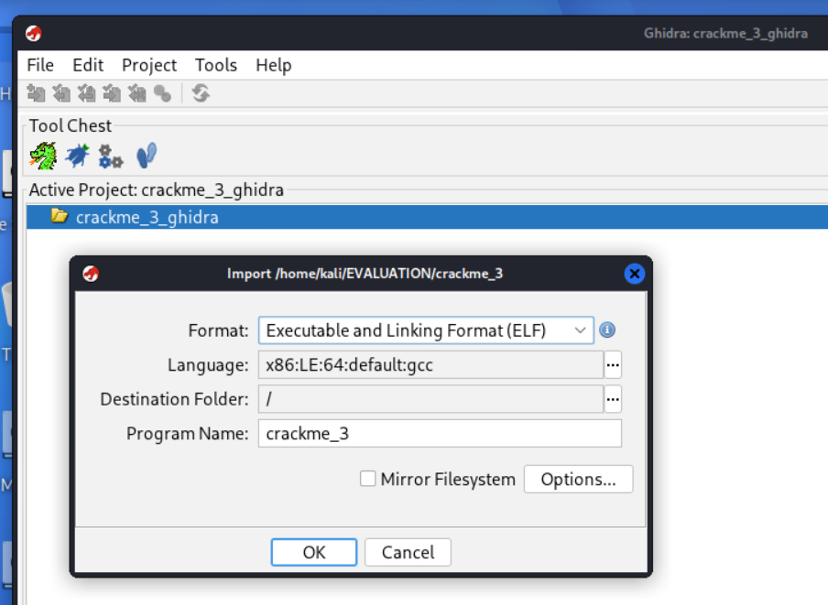828x605 pixels.
Task: Open the Project menu
Action: [149, 65]
